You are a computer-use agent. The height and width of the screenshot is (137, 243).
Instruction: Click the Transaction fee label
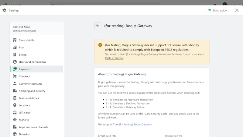tap(173, 136)
